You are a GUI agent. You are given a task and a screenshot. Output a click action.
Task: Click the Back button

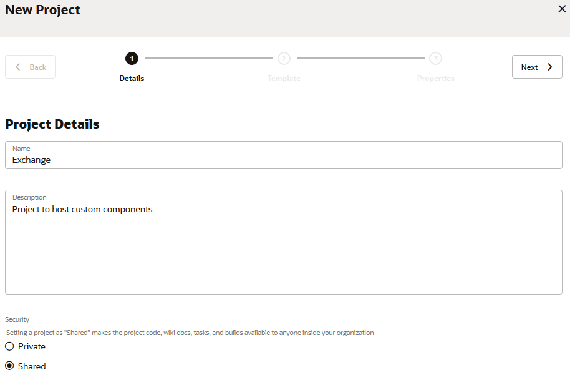pos(30,67)
